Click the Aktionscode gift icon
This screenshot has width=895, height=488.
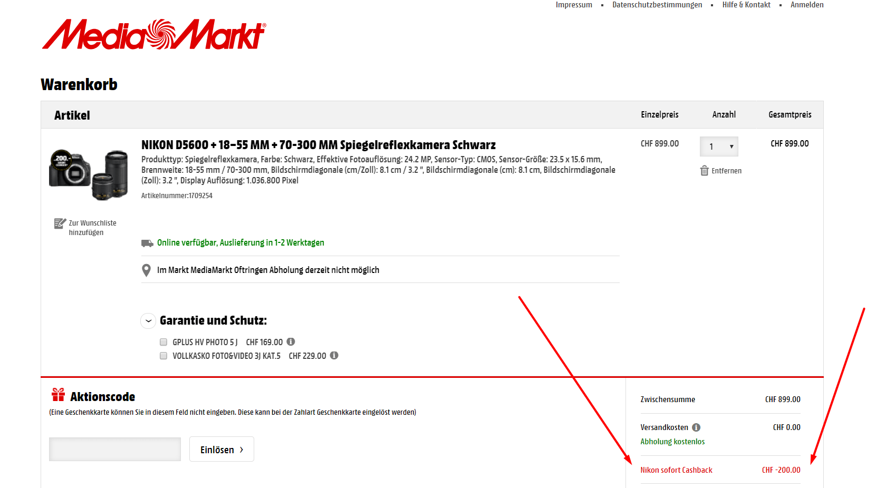pos(58,395)
